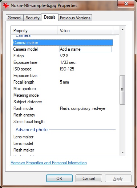Click the Cancel button
This screenshot has height=188, width=137.
(x=89, y=179)
